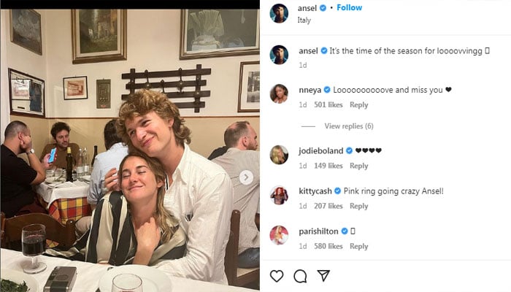Open the kittycash username link
Image resolution: width=511 pixels, height=292 pixels.
315,191
